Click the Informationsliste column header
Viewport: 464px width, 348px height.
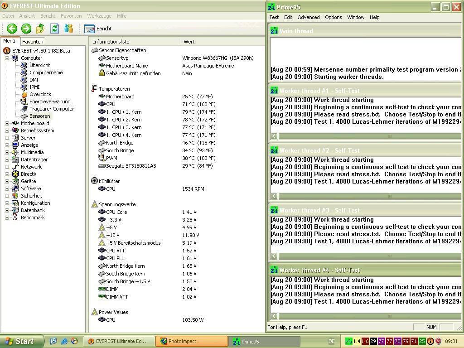[x=134, y=42]
